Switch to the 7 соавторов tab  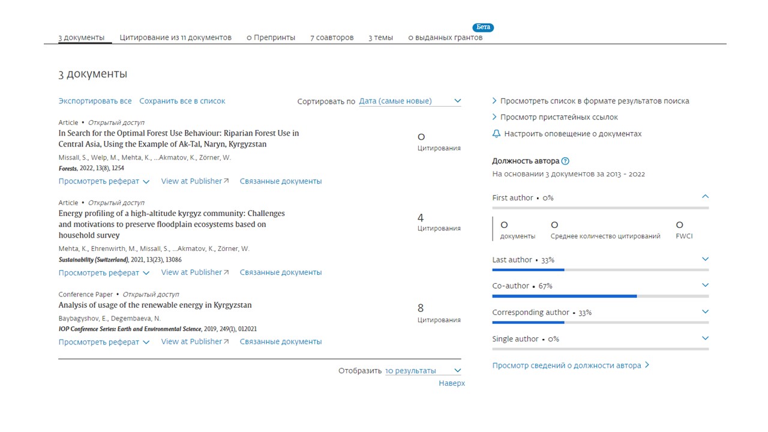coord(332,38)
